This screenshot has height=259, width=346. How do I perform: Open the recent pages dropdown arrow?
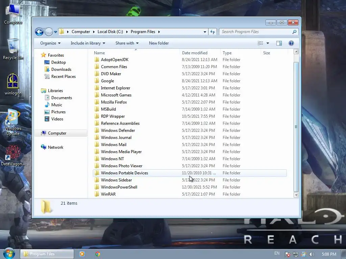click(56, 32)
